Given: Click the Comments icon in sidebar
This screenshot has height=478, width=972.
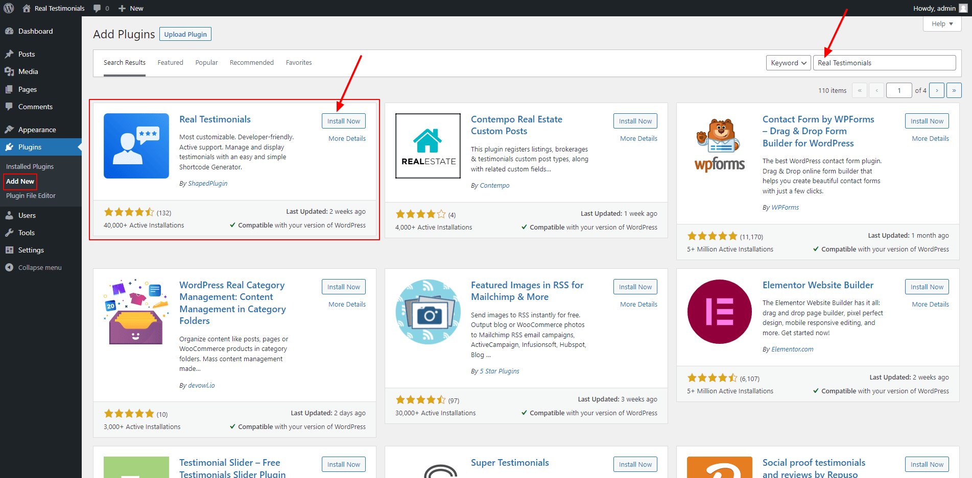Looking at the screenshot, I should click(9, 107).
